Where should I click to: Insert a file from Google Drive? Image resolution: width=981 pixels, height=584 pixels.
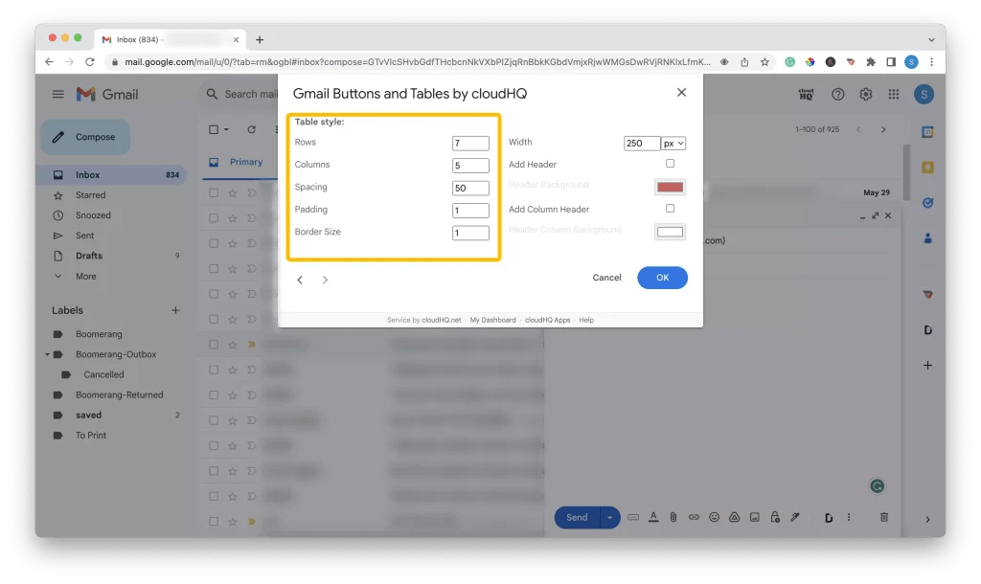pyautogui.click(x=734, y=517)
